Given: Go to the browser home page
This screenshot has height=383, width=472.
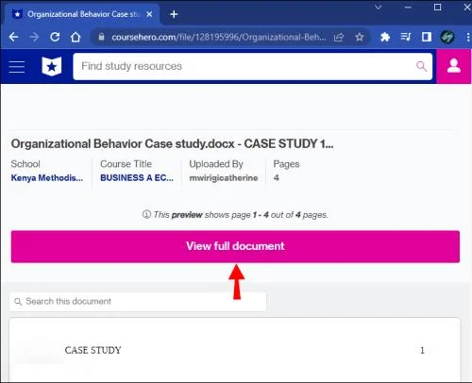Looking at the screenshot, I should point(76,37).
